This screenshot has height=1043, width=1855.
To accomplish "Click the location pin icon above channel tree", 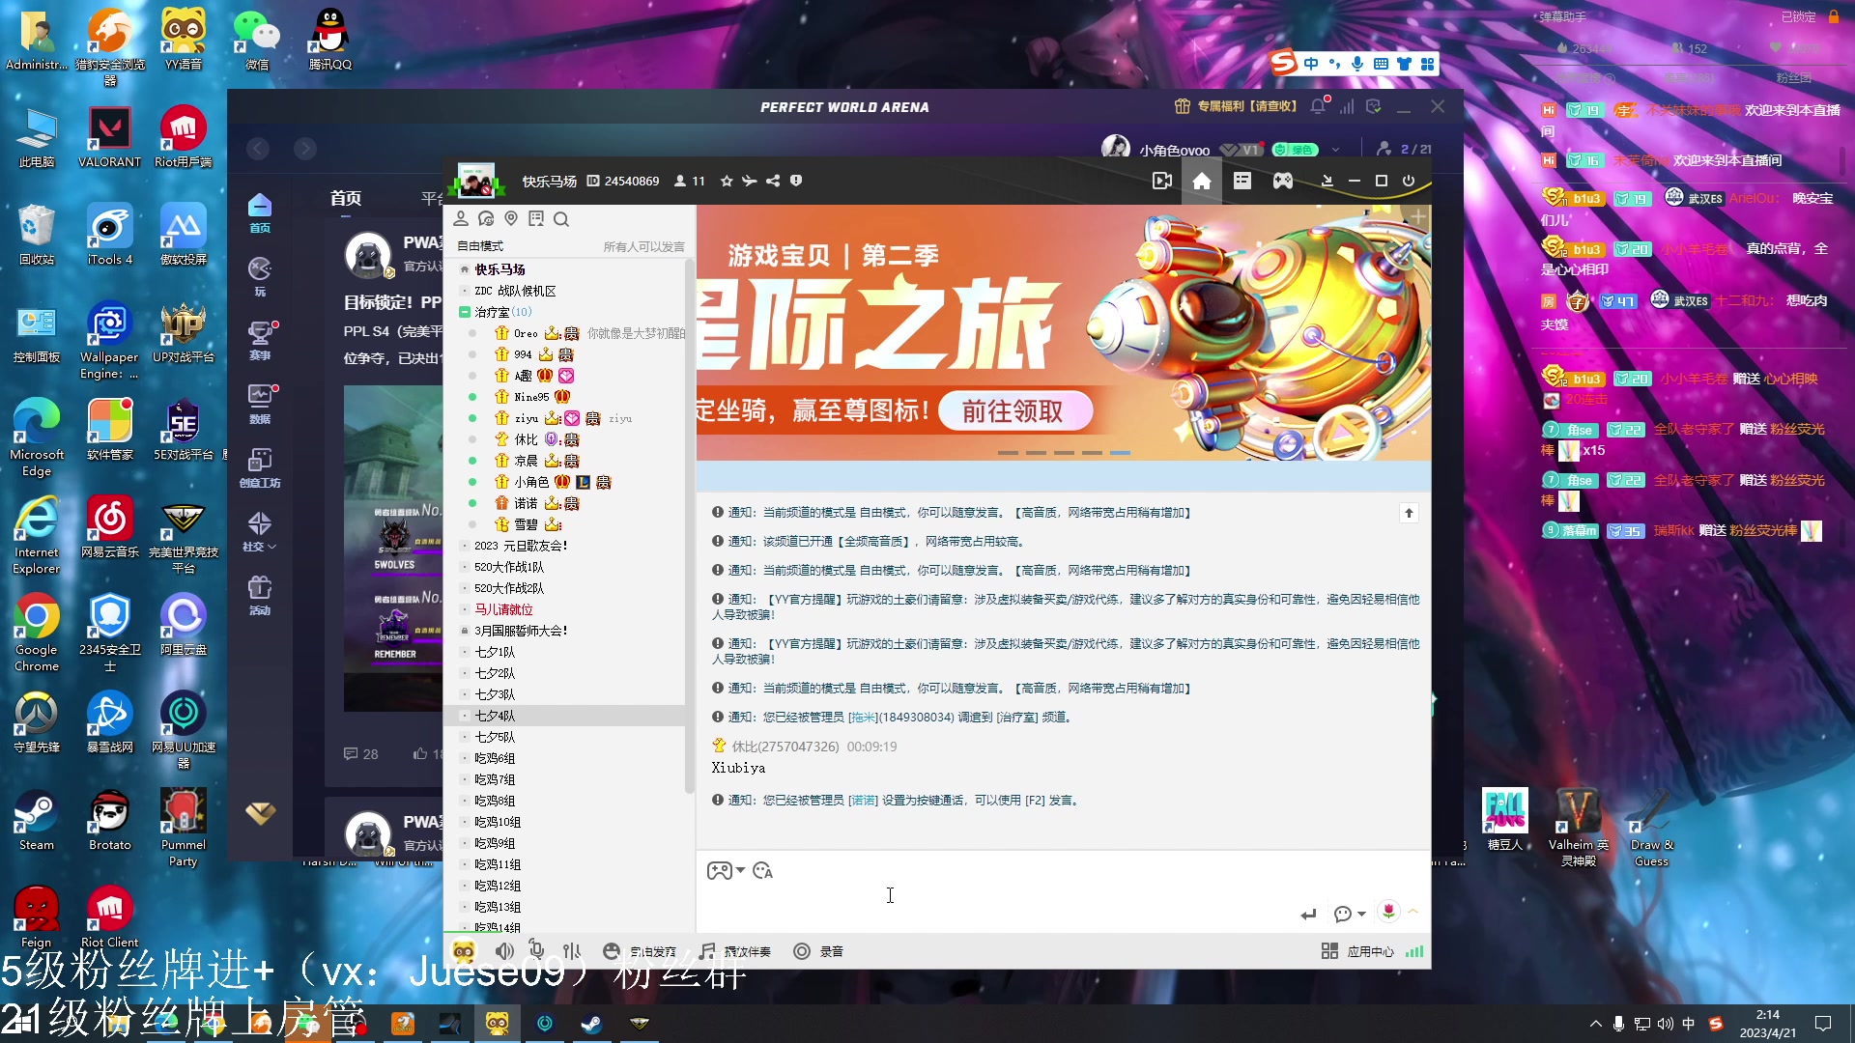I will coord(511,219).
